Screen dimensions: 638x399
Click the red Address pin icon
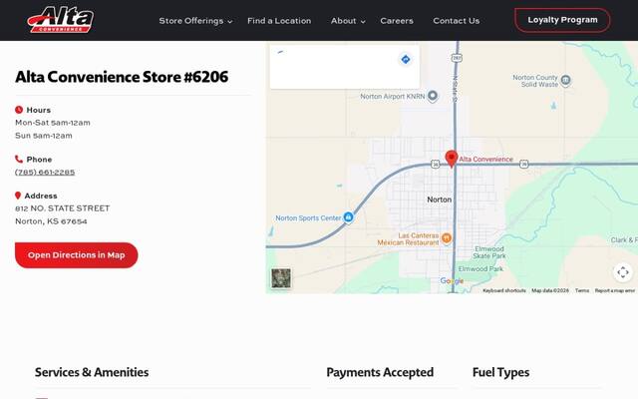pos(18,196)
